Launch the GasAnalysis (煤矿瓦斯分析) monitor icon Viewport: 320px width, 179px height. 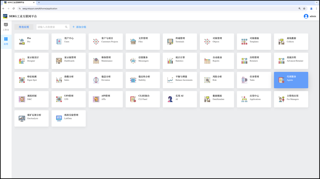pos(22,118)
